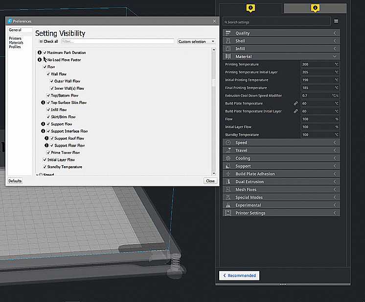Click the Check all button
This screenshot has height=302, width=365.
pyautogui.click(x=48, y=41)
